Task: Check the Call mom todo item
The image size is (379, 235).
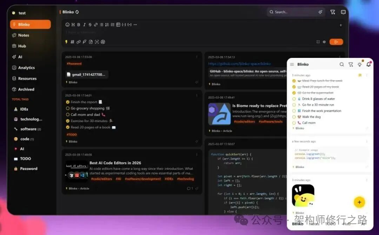Action: point(294,123)
